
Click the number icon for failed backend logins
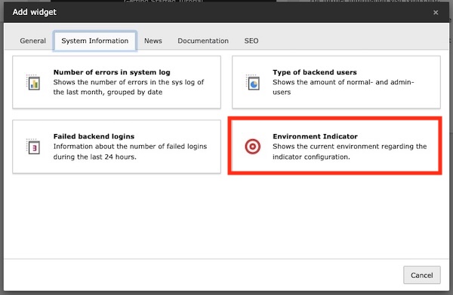(x=33, y=147)
